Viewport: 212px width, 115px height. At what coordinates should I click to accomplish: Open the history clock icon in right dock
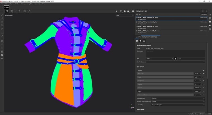[210, 29]
